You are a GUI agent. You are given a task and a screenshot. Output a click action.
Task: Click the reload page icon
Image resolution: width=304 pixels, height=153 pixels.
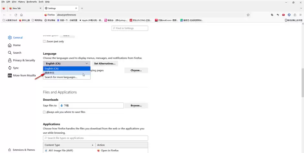click(16, 15)
